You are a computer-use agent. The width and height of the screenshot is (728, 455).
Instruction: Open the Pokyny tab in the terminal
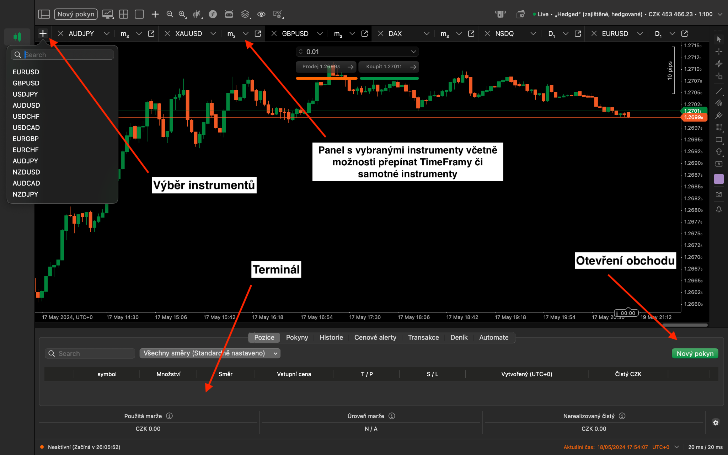point(297,337)
